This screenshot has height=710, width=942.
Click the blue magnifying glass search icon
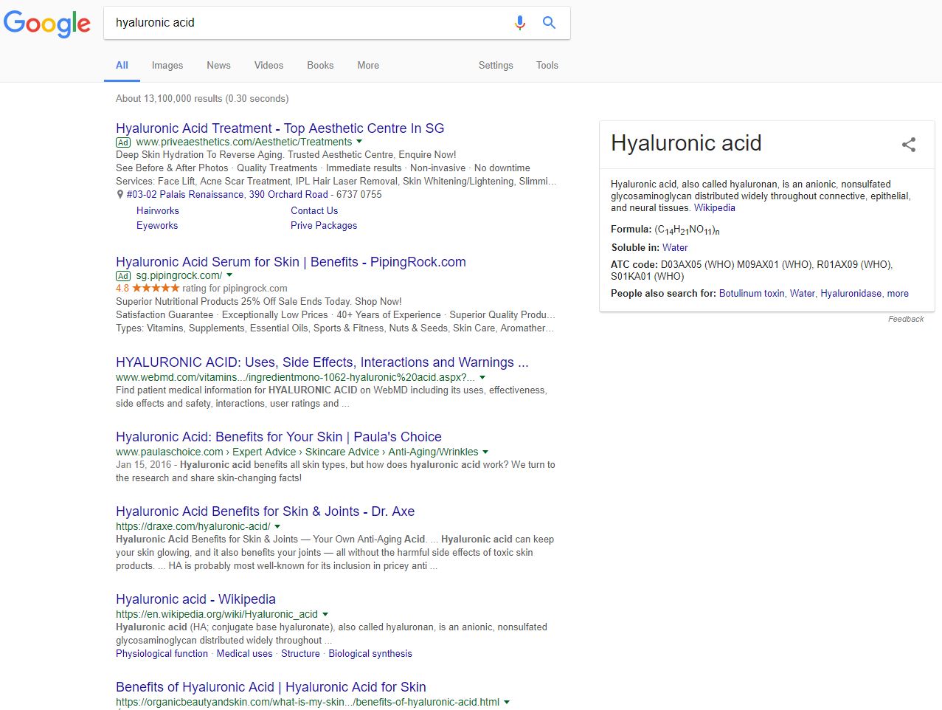pyautogui.click(x=549, y=23)
